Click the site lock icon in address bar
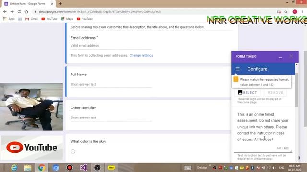The width and height of the screenshot is (307, 172). pyautogui.click(x=35, y=11)
